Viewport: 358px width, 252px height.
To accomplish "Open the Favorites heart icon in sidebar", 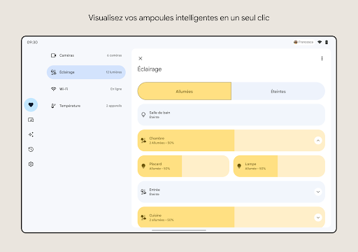I will pyautogui.click(x=31, y=105).
